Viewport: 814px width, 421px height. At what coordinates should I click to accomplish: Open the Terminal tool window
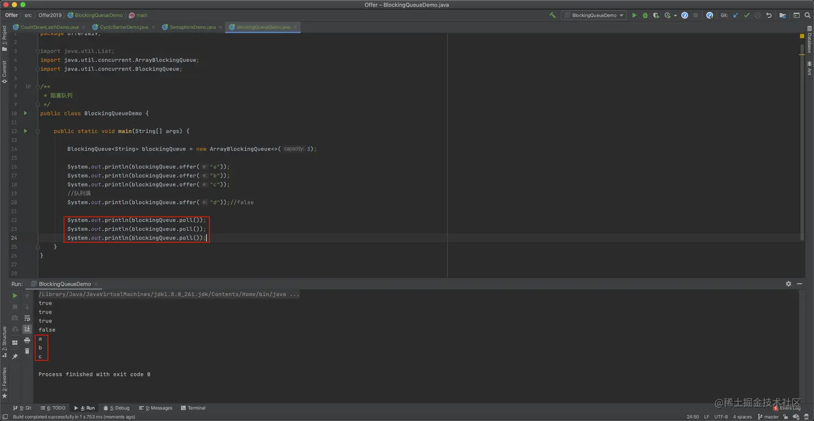point(193,408)
